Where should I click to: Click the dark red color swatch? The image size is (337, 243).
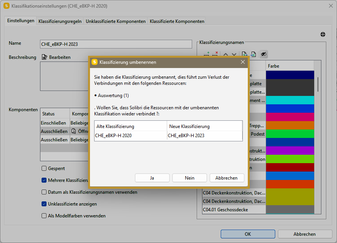click(x=290, y=167)
